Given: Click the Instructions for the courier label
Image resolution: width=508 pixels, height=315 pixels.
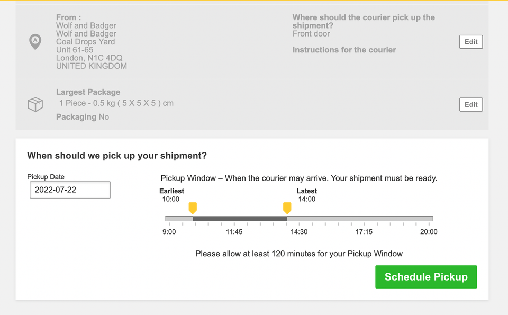Looking at the screenshot, I should (x=344, y=50).
